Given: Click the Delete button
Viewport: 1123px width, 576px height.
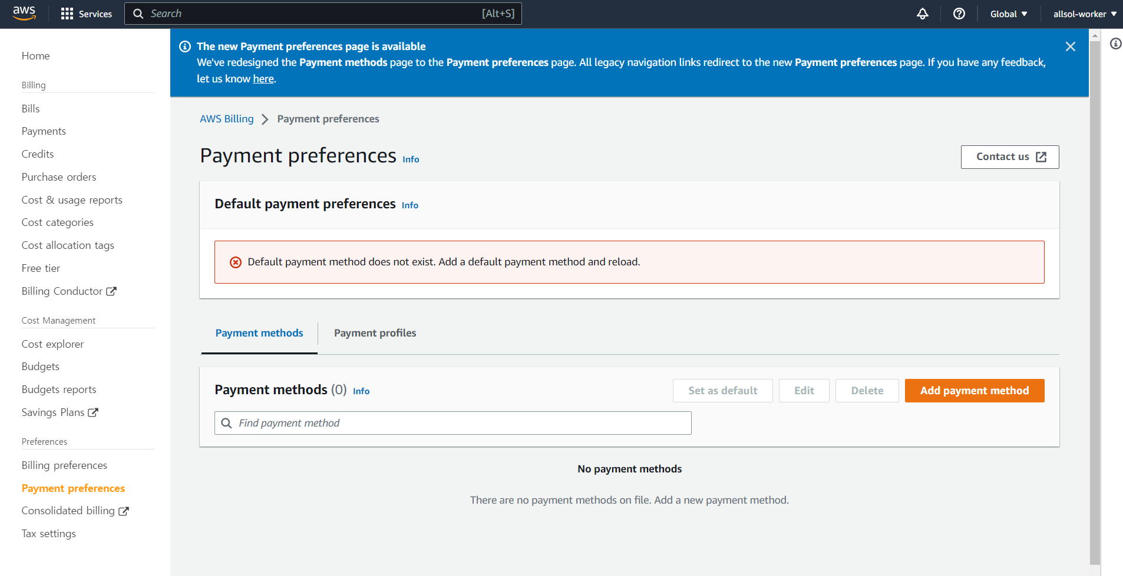Looking at the screenshot, I should click(867, 391).
